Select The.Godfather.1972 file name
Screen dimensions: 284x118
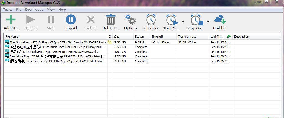point(58,42)
